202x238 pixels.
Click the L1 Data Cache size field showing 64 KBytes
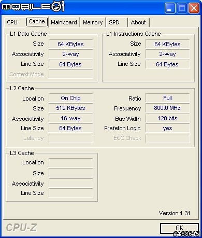click(70, 44)
